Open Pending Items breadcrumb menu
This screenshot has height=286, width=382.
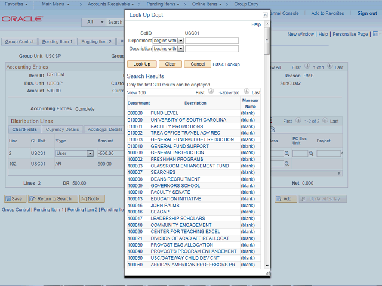(163, 4)
